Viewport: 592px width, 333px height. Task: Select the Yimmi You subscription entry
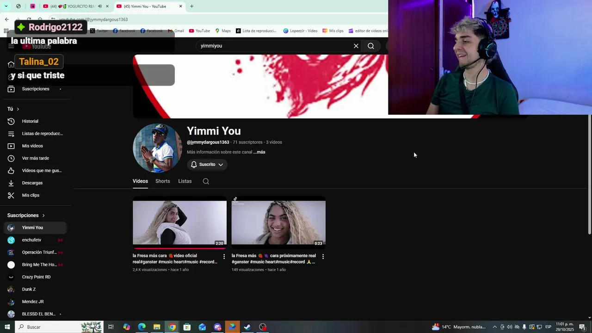[35, 228]
